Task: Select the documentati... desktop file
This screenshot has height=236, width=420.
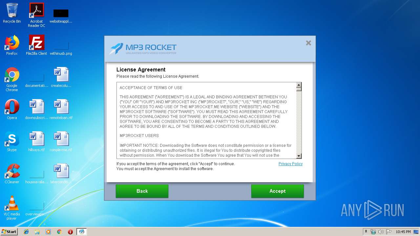Action: point(36,81)
